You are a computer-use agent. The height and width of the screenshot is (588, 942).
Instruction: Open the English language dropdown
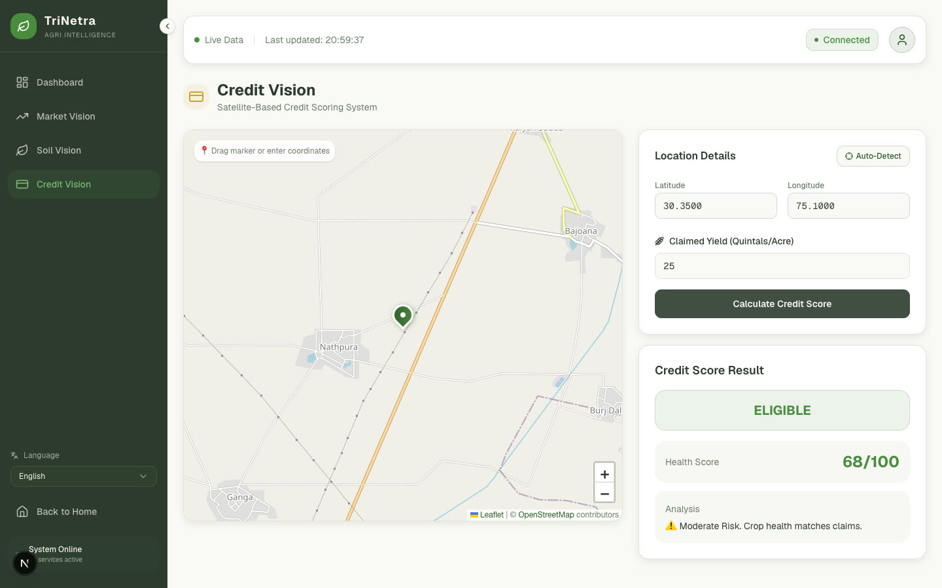click(84, 476)
